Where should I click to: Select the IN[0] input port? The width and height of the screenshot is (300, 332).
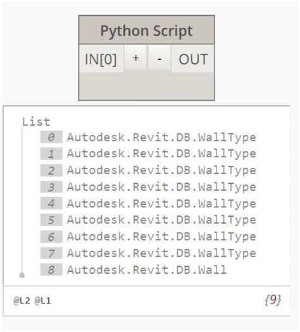coord(101,59)
